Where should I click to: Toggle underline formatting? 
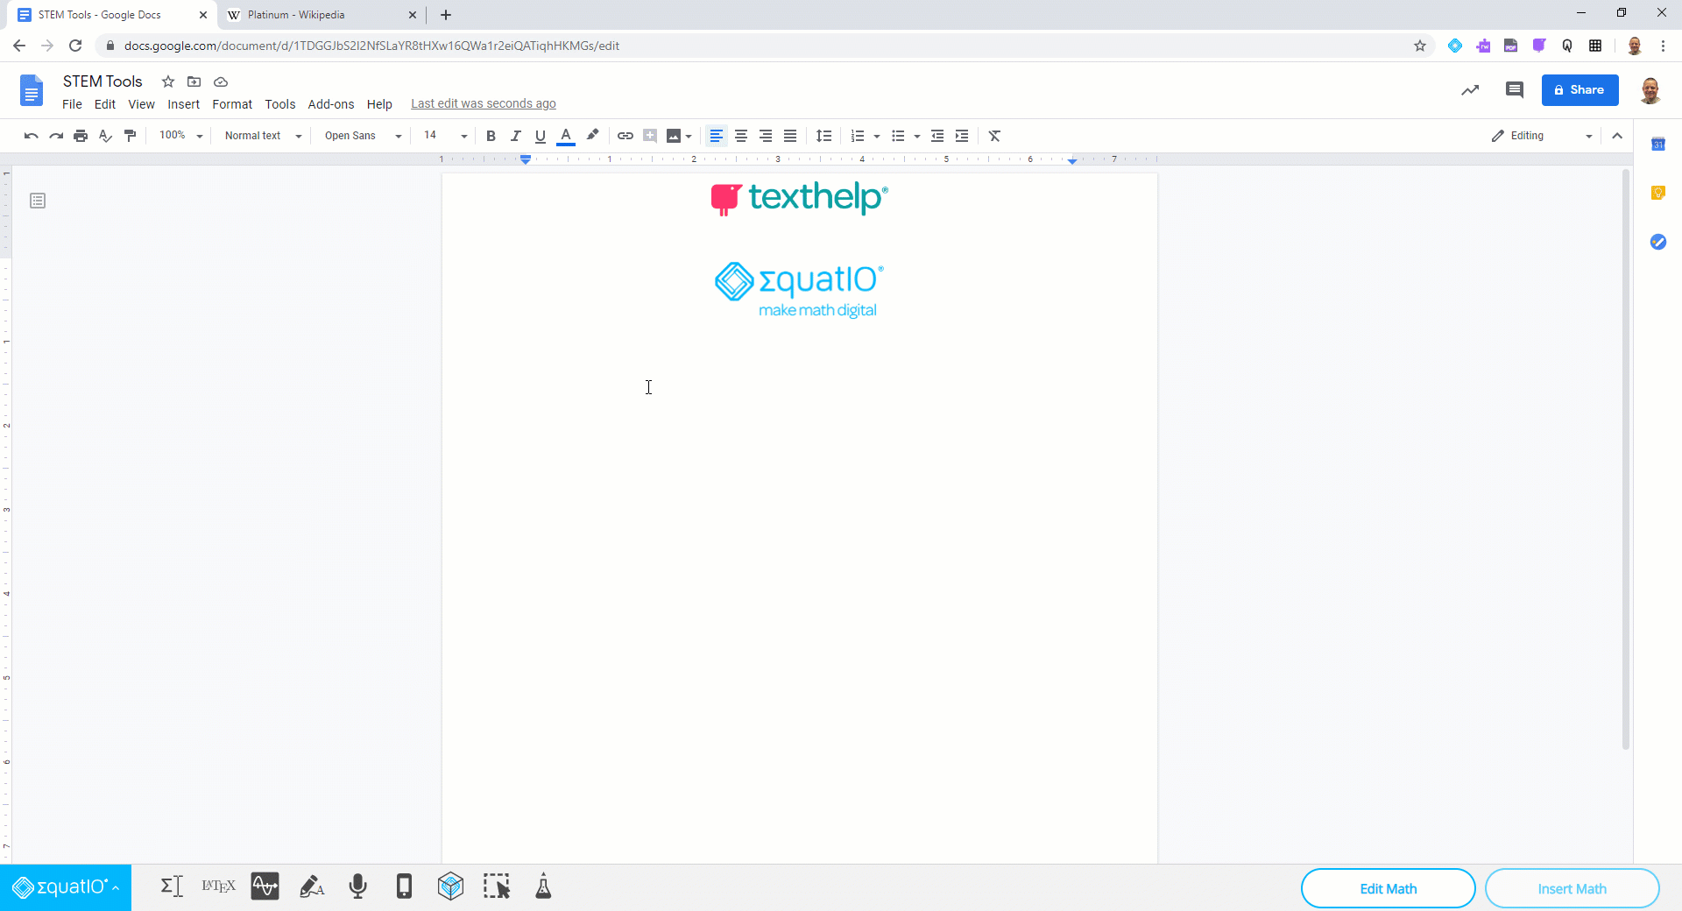click(540, 136)
